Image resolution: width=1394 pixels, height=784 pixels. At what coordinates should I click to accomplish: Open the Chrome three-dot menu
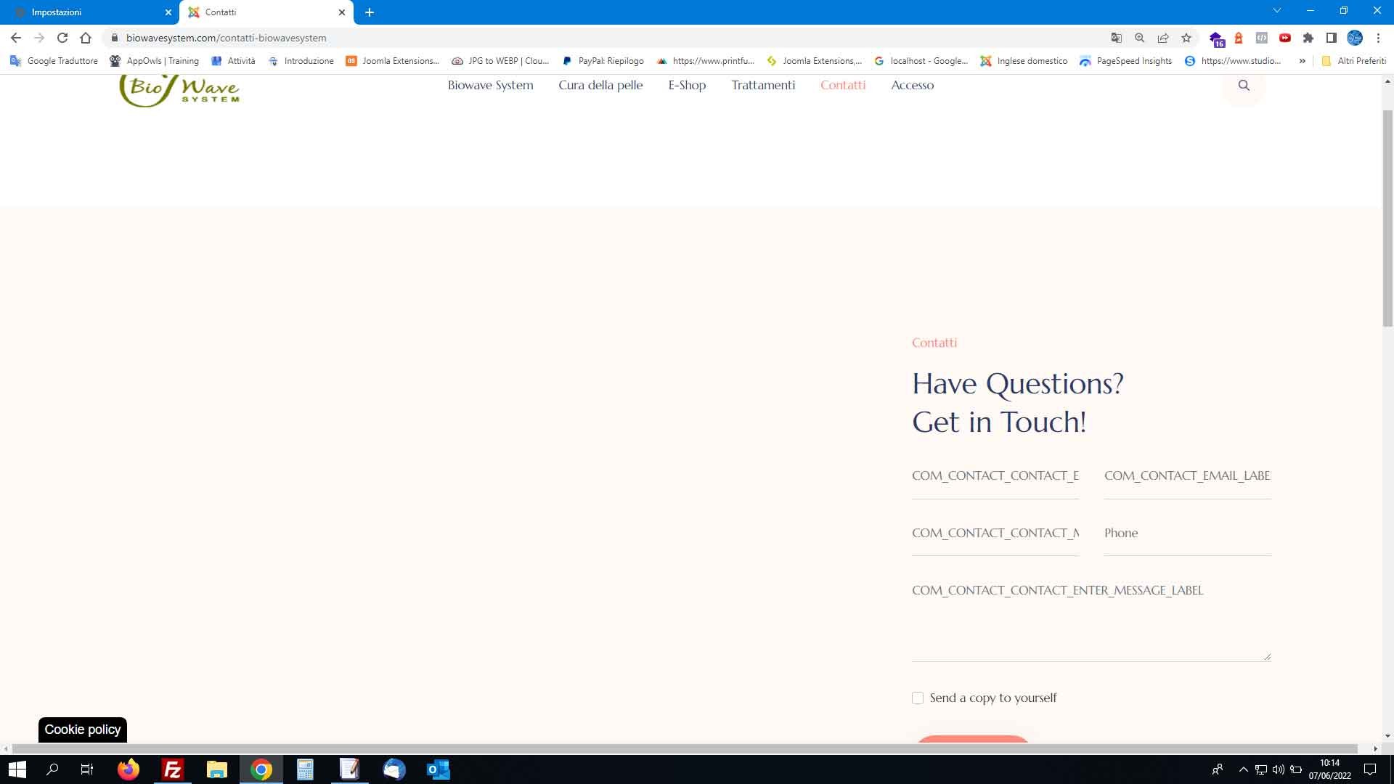(x=1378, y=38)
